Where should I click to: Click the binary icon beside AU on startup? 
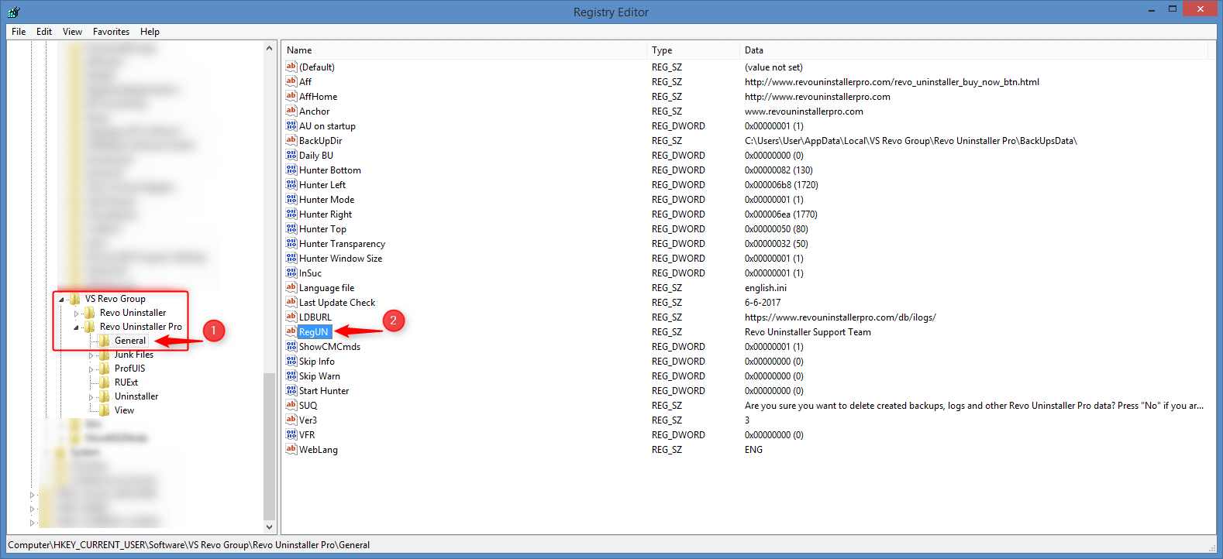click(x=291, y=125)
